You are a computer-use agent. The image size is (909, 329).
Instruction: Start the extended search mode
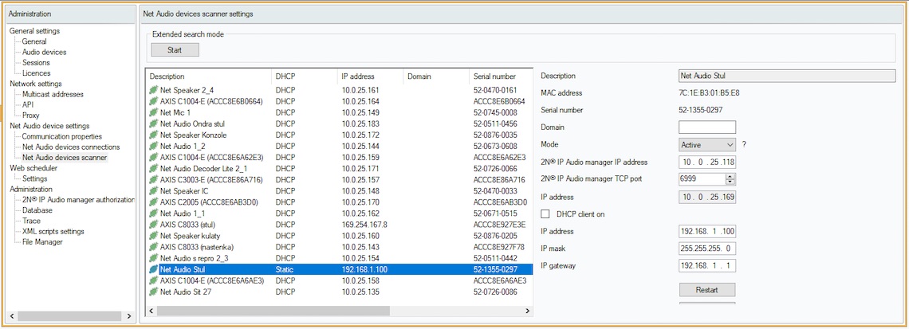pyautogui.click(x=175, y=50)
